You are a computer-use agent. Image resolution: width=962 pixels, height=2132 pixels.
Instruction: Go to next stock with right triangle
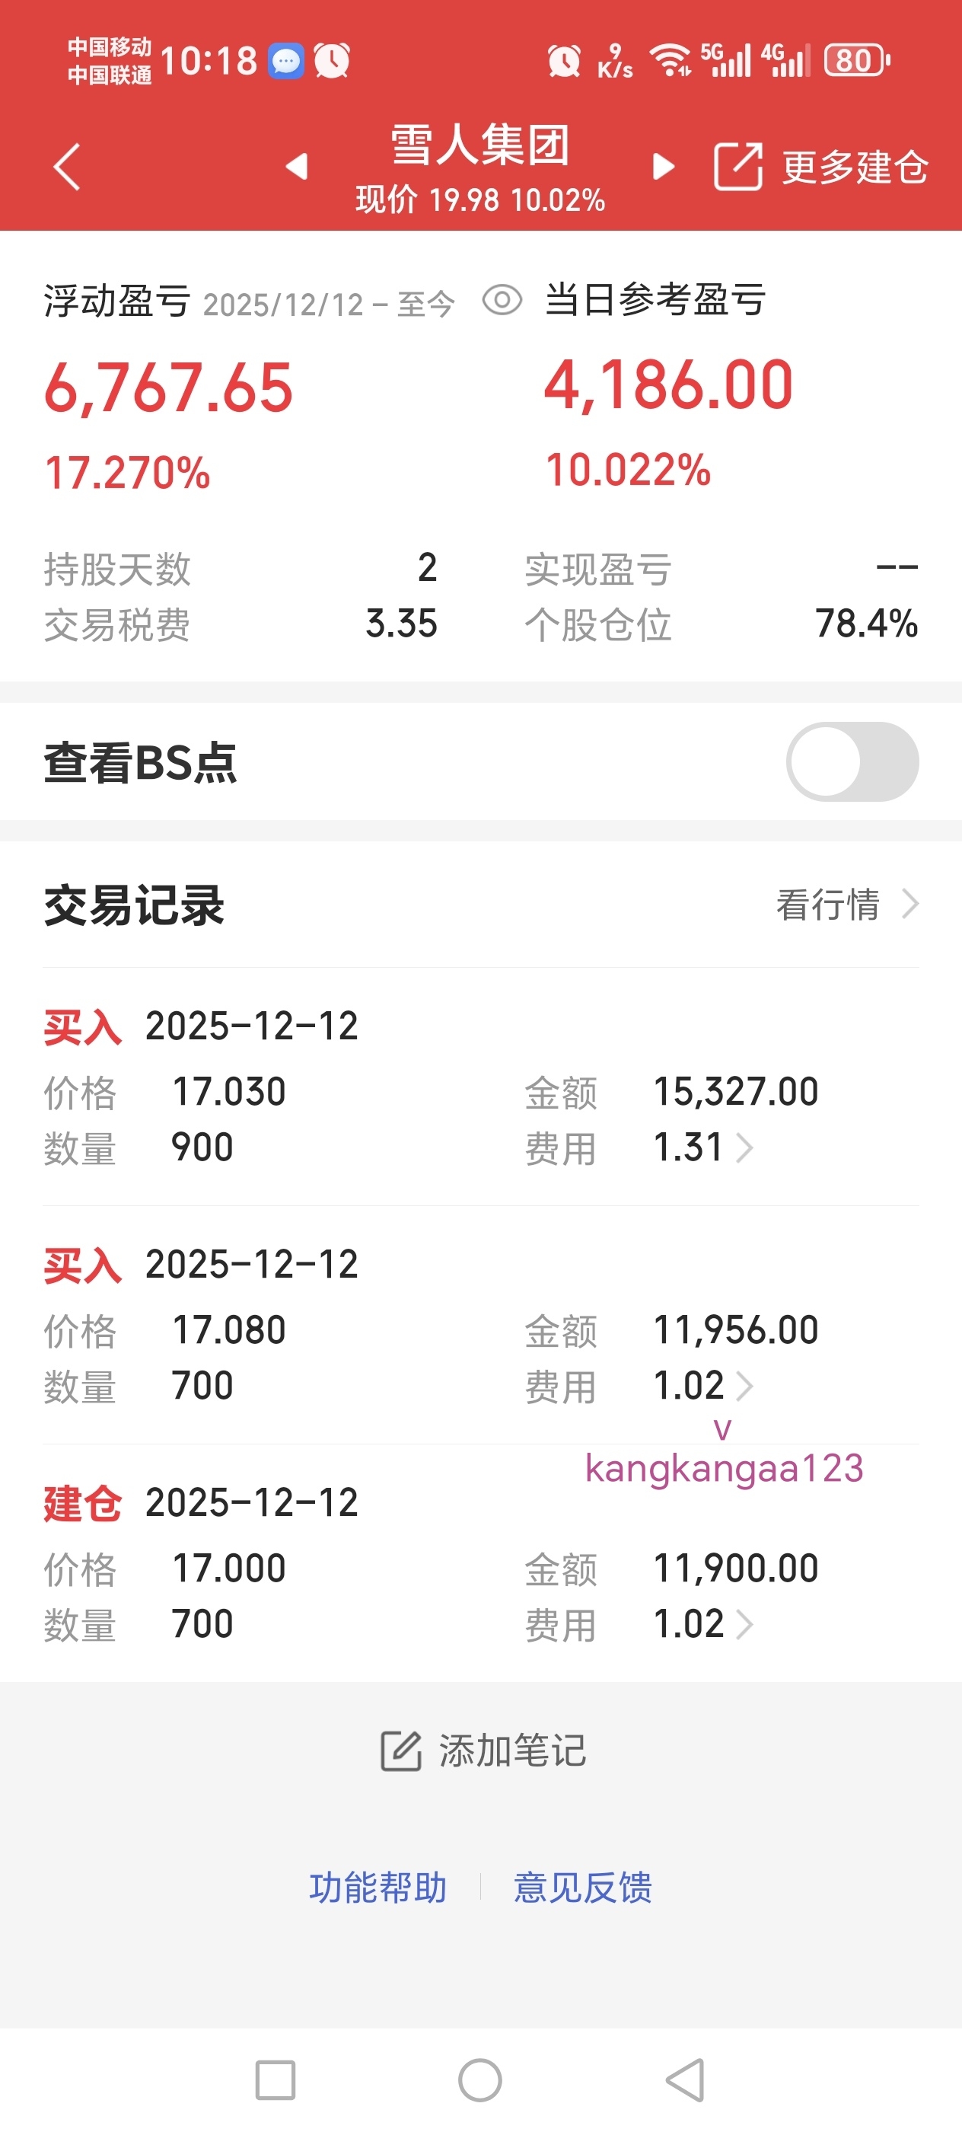click(664, 166)
